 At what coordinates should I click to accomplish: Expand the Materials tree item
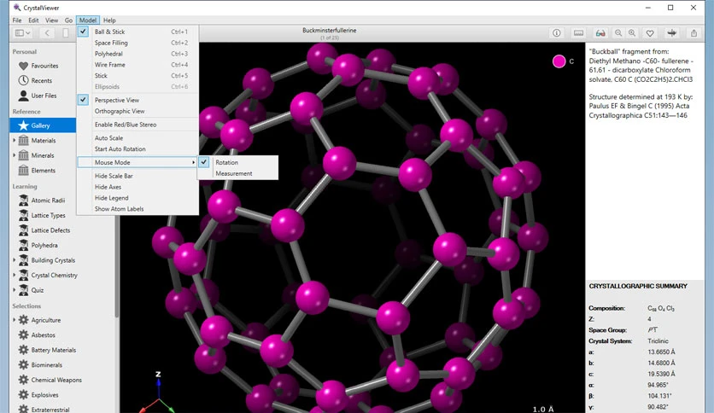tap(15, 141)
